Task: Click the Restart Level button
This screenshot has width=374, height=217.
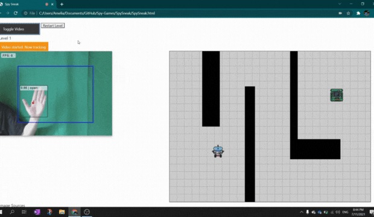Action: click(52, 25)
